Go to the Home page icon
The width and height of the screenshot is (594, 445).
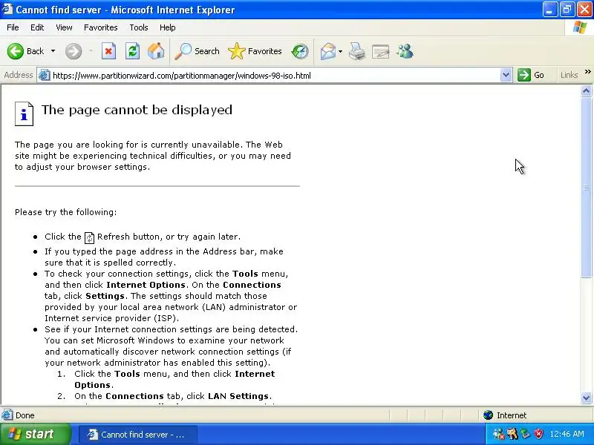[x=156, y=51]
